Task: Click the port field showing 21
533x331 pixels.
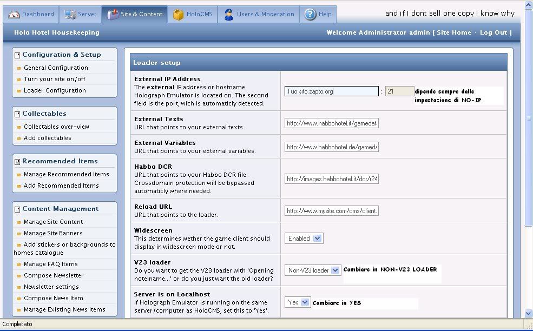Action: 399,91
